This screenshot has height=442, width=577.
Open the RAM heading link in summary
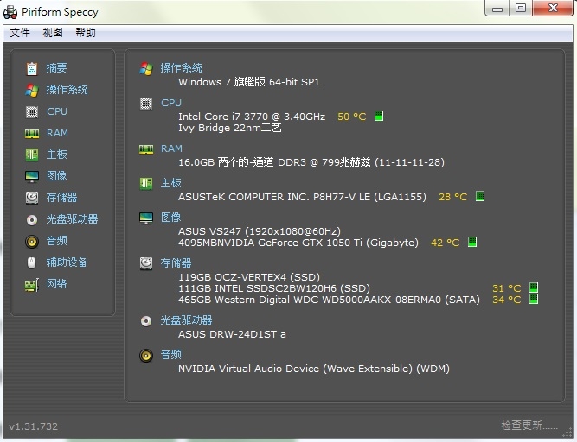click(171, 148)
